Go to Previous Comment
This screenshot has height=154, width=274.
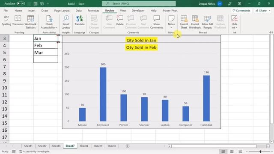[131, 22]
